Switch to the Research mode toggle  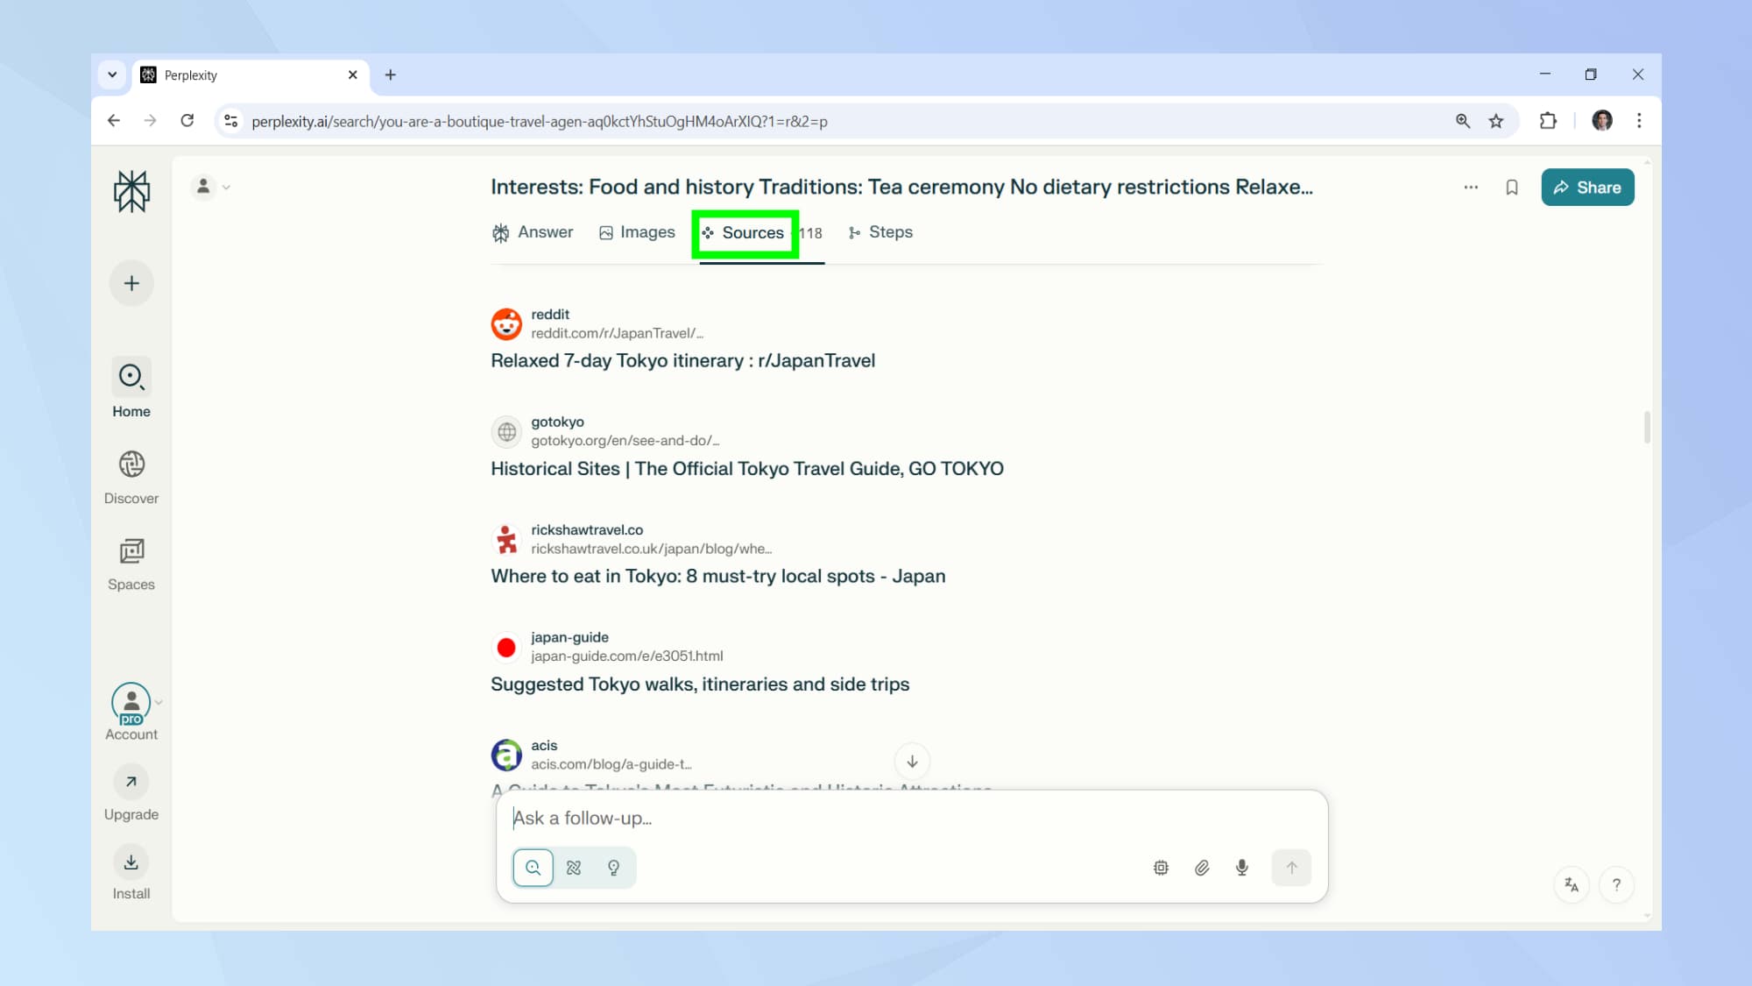(574, 868)
